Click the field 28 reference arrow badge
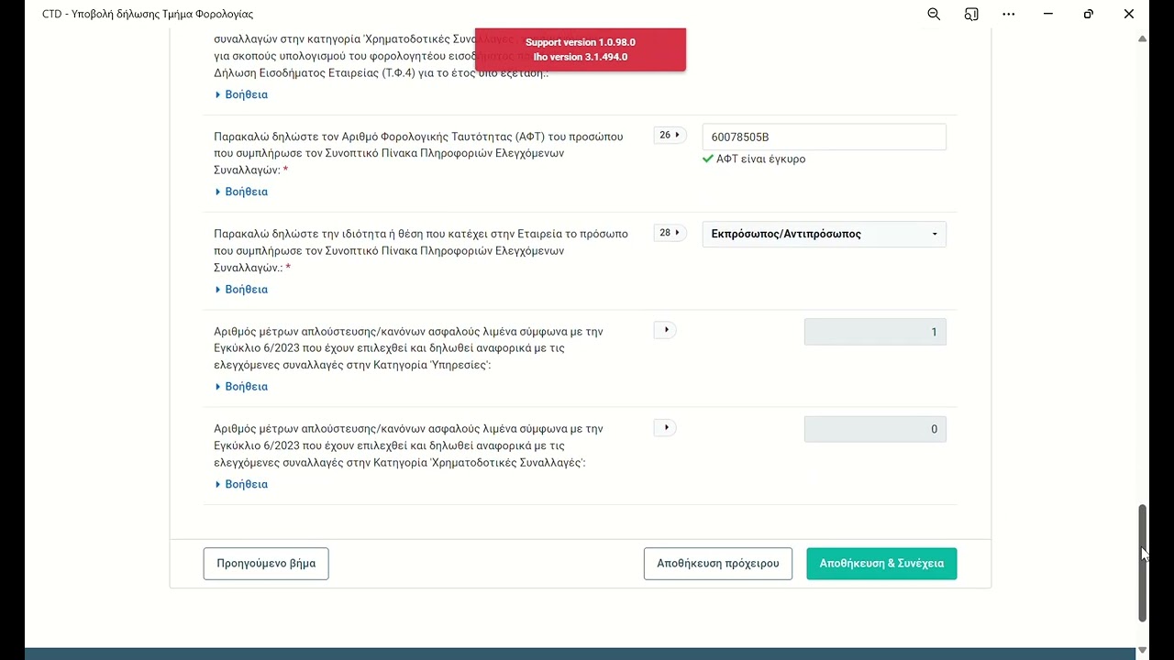 tap(670, 233)
